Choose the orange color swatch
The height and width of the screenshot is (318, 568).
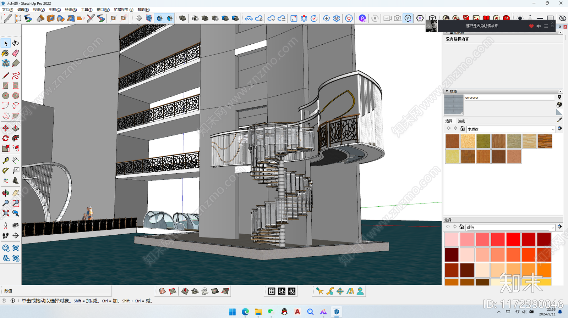[x=544, y=270]
